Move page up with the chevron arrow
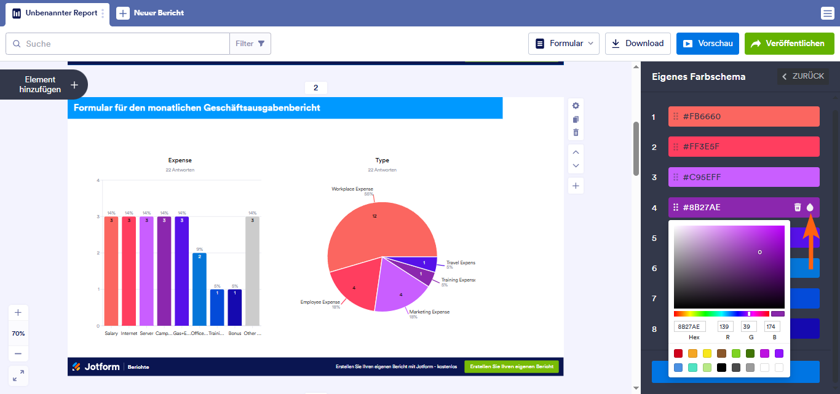Image resolution: width=840 pixels, height=394 pixels. point(576,152)
